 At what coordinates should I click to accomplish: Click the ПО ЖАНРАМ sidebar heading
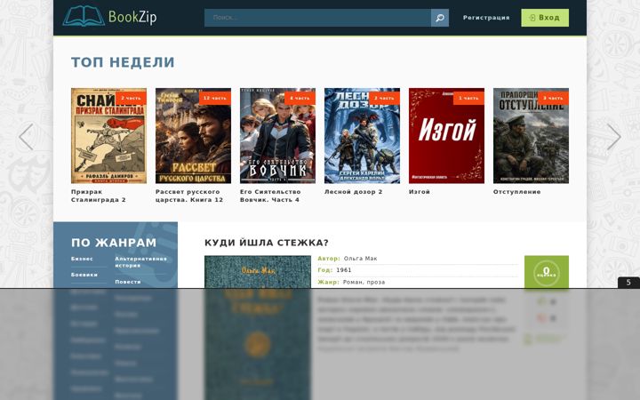click(x=114, y=243)
